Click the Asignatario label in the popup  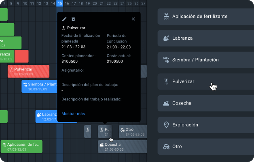click(72, 70)
